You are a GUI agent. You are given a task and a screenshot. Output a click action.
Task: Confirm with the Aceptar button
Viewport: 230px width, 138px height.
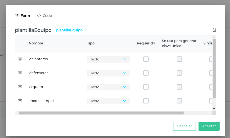pos(209,126)
